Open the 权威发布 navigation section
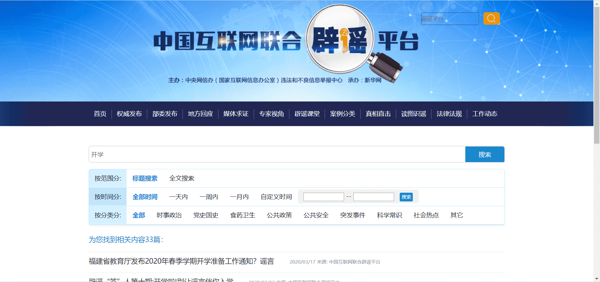600x282 pixels. [x=129, y=114]
